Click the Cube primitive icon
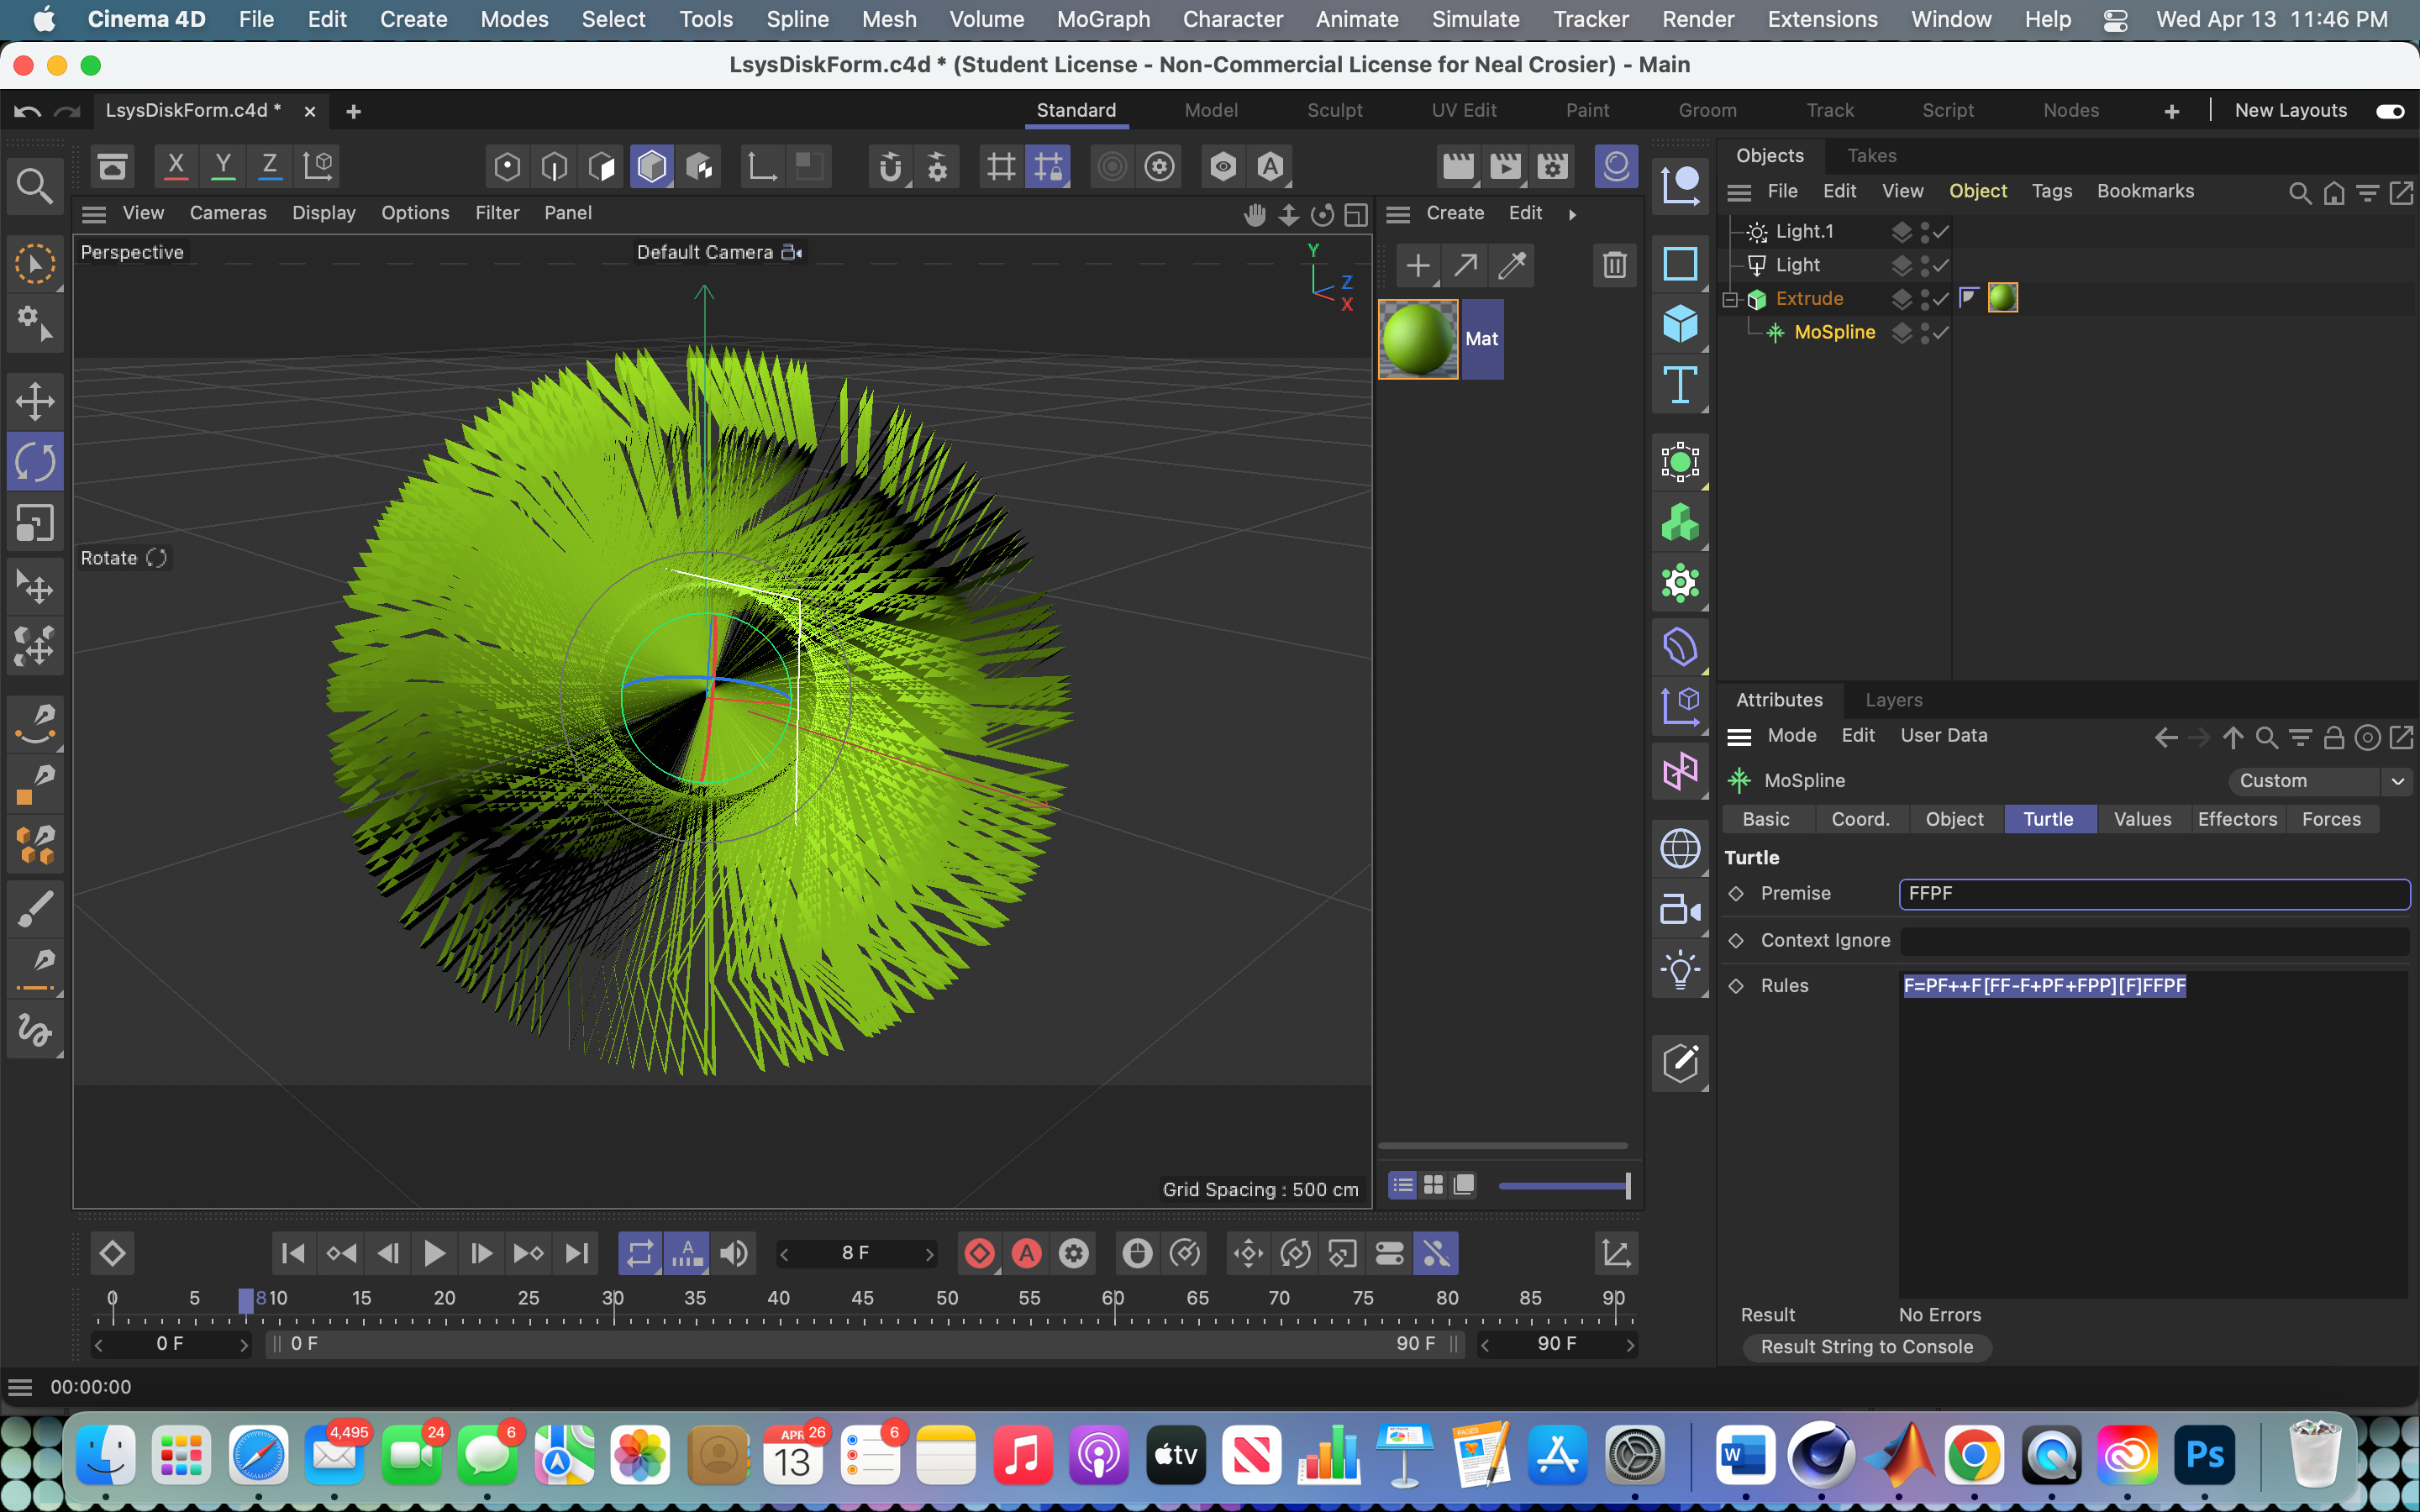Screen dimensions: 2420x1512 point(1680,324)
